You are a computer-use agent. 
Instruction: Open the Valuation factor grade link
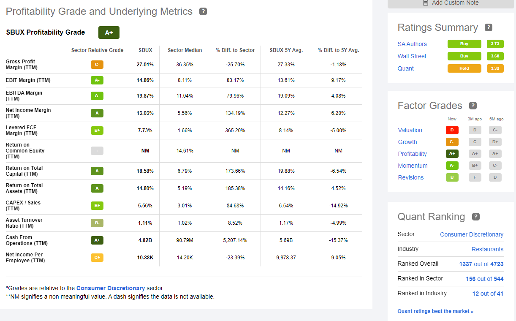point(410,130)
